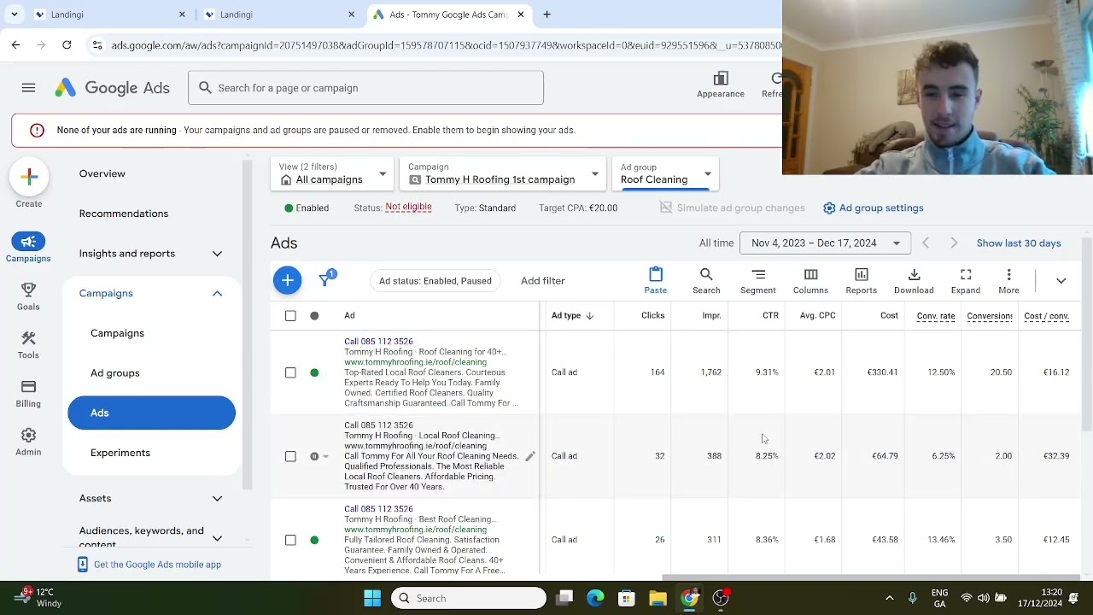Open the Tommy H Roofing 1st campaign dropdown
Screen dimensions: 1093x615
pos(503,173)
